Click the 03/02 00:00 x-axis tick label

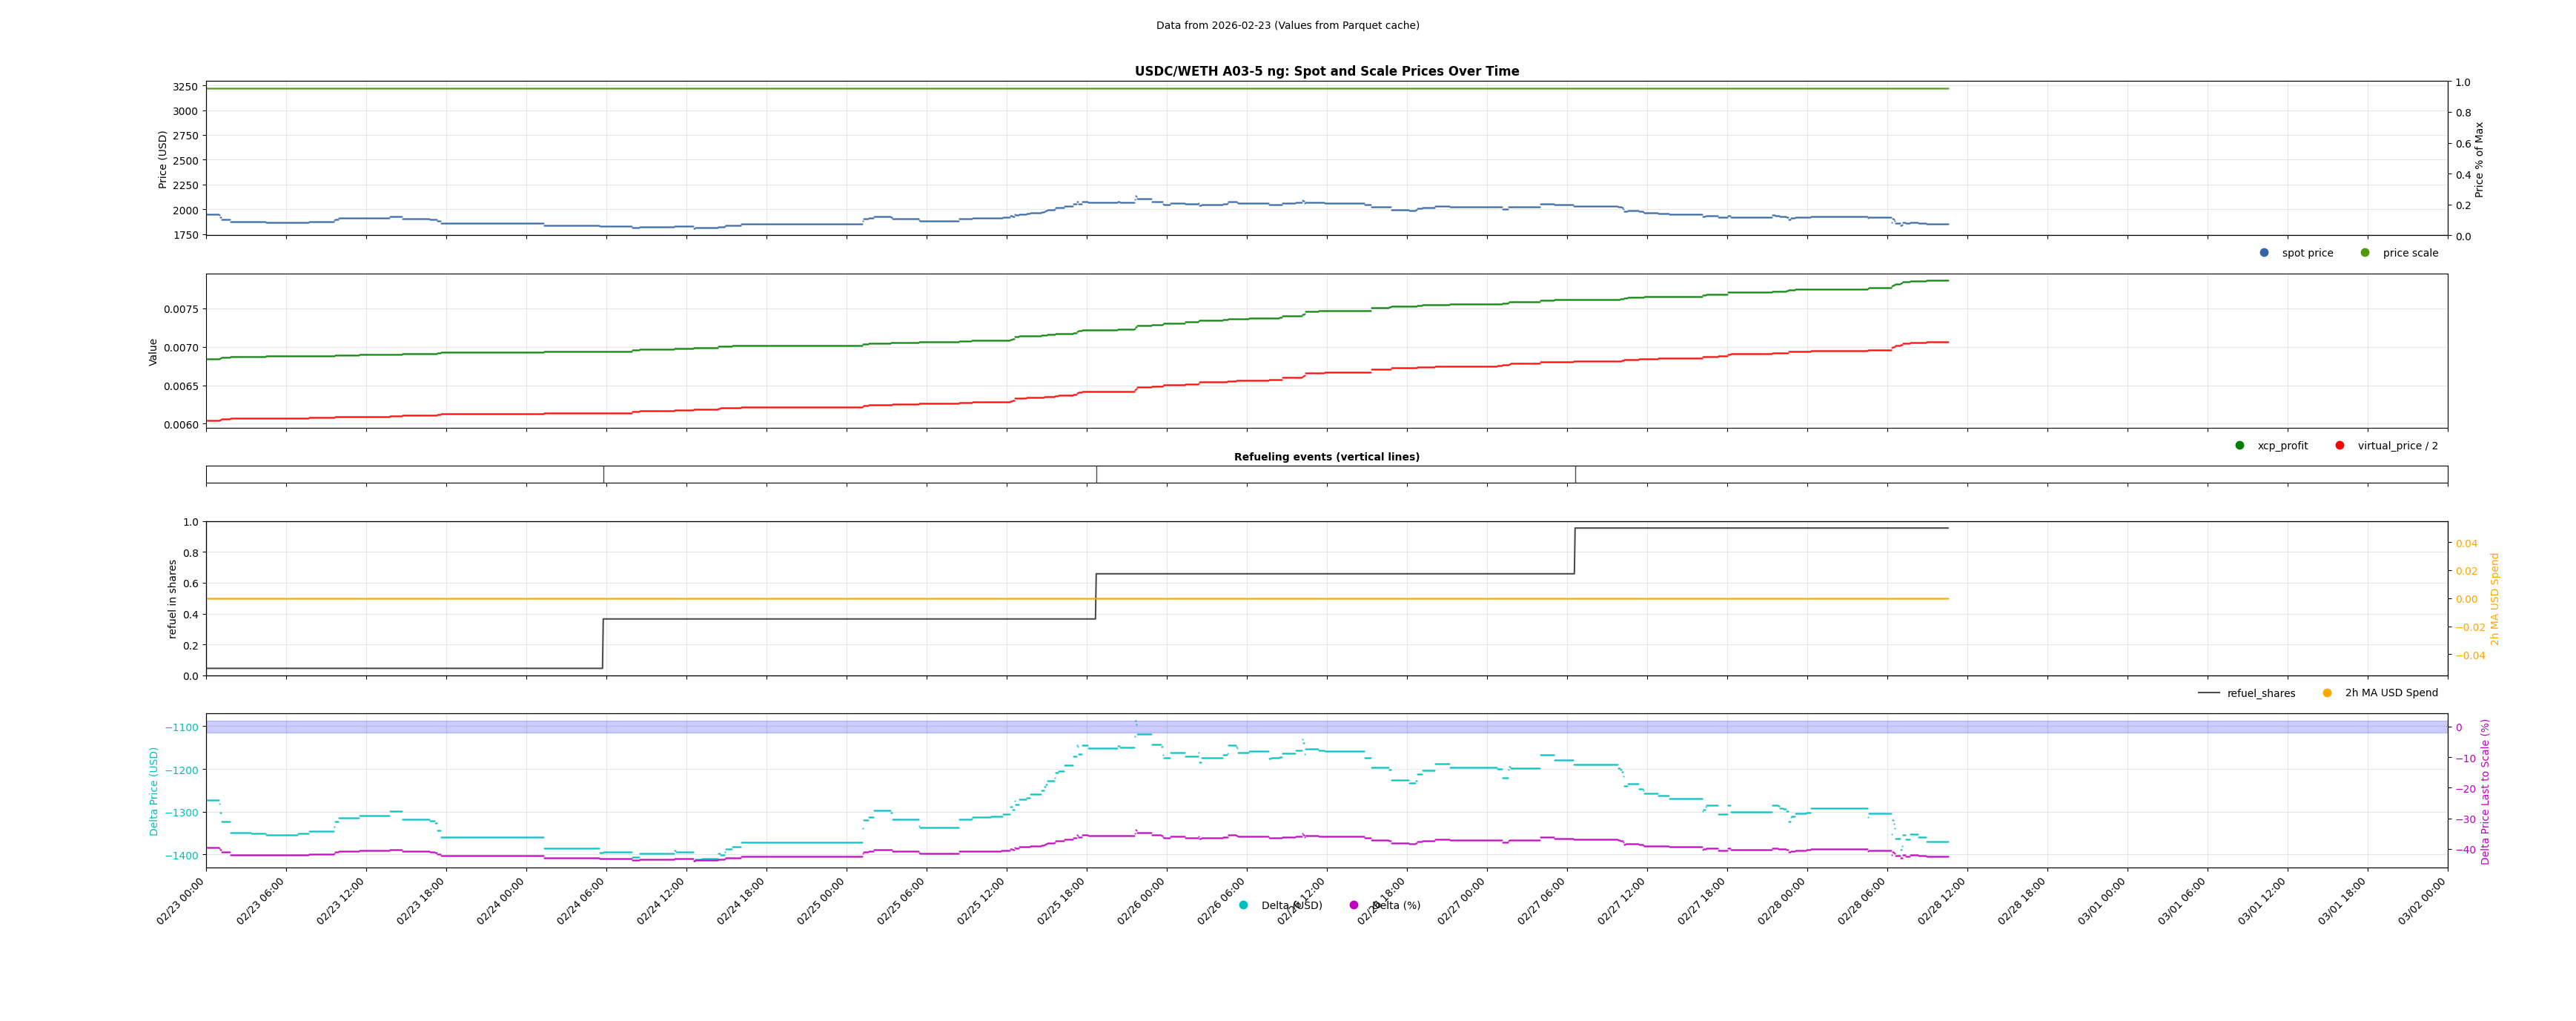click(x=2423, y=901)
